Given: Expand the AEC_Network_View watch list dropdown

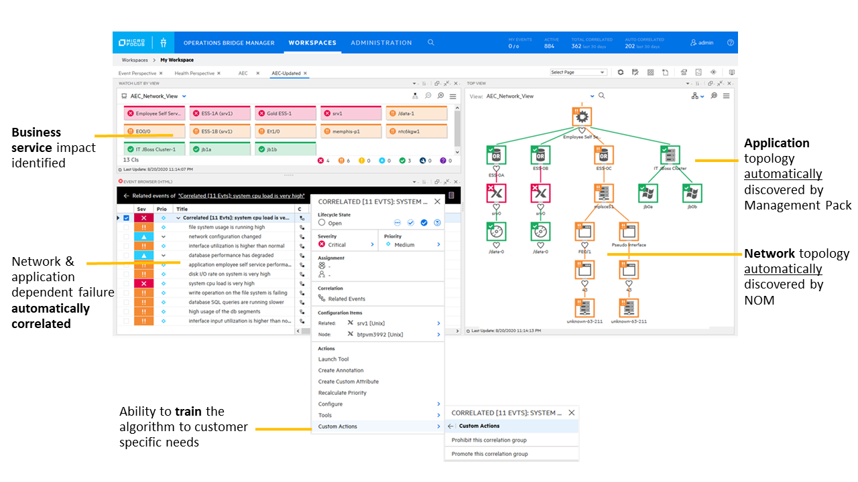Looking at the screenshot, I should [x=184, y=96].
